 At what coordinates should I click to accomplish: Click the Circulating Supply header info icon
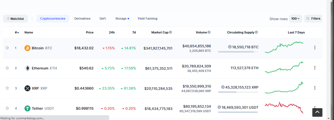click(x=256, y=32)
